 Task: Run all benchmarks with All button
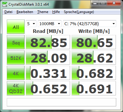pos(16,27)
